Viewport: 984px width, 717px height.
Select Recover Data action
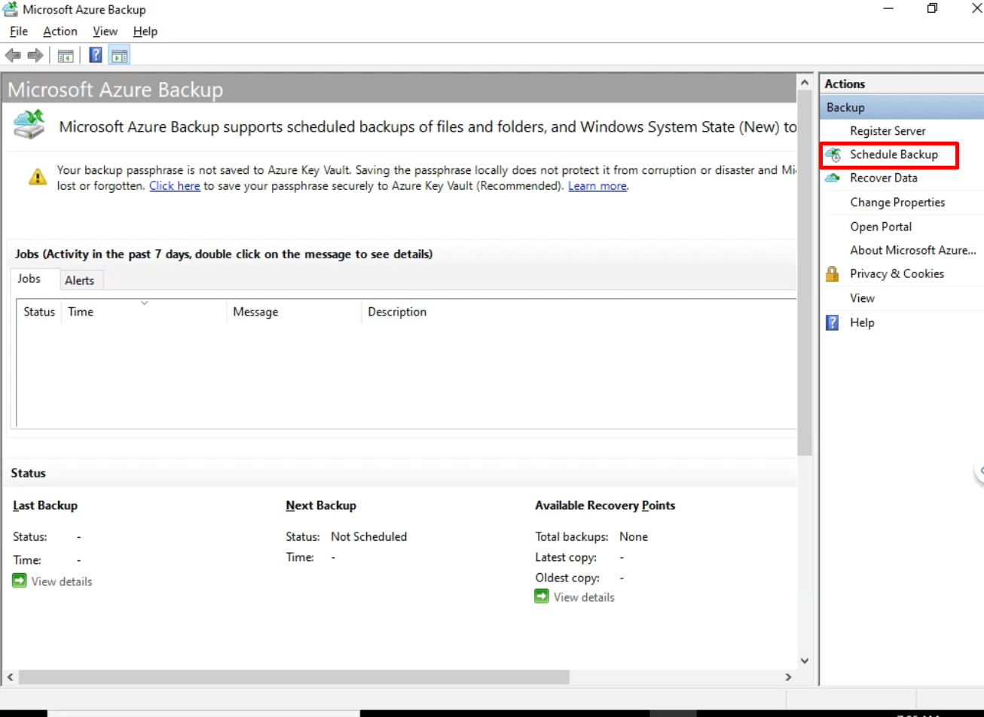point(884,178)
